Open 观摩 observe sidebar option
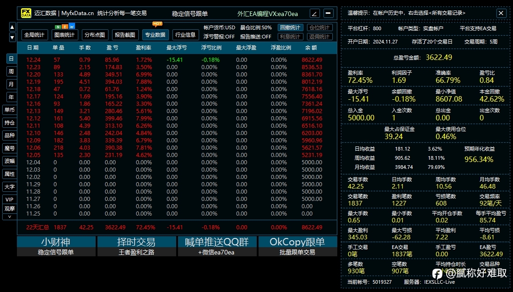The width and height of the screenshot is (513, 292). [x=10, y=209]
